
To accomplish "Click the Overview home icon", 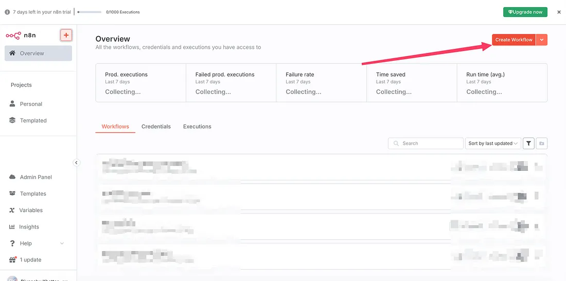I will (12, 53).
